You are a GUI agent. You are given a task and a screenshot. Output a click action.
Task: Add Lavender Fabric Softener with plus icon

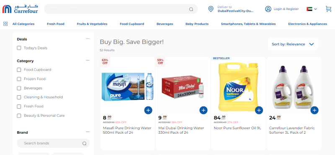(314, 110)
